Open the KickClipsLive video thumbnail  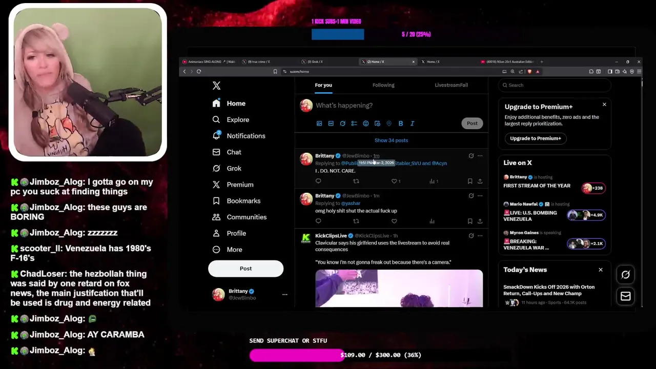(399, 289)
